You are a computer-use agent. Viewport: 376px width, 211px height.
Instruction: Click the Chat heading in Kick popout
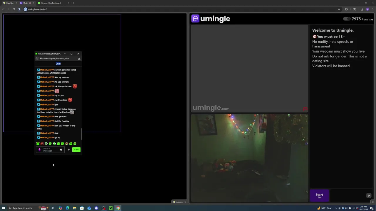click(58, 64)
